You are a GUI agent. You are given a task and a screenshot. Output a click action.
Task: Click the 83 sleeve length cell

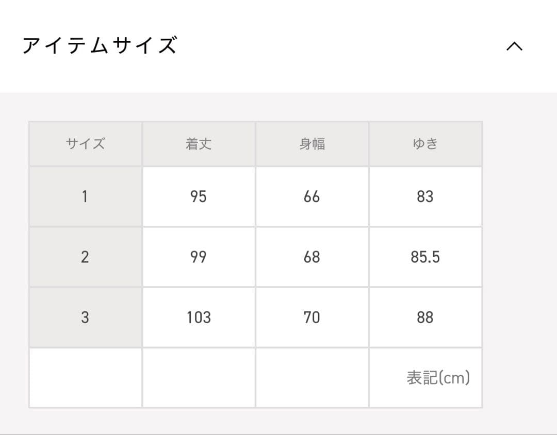click(425, 196)
